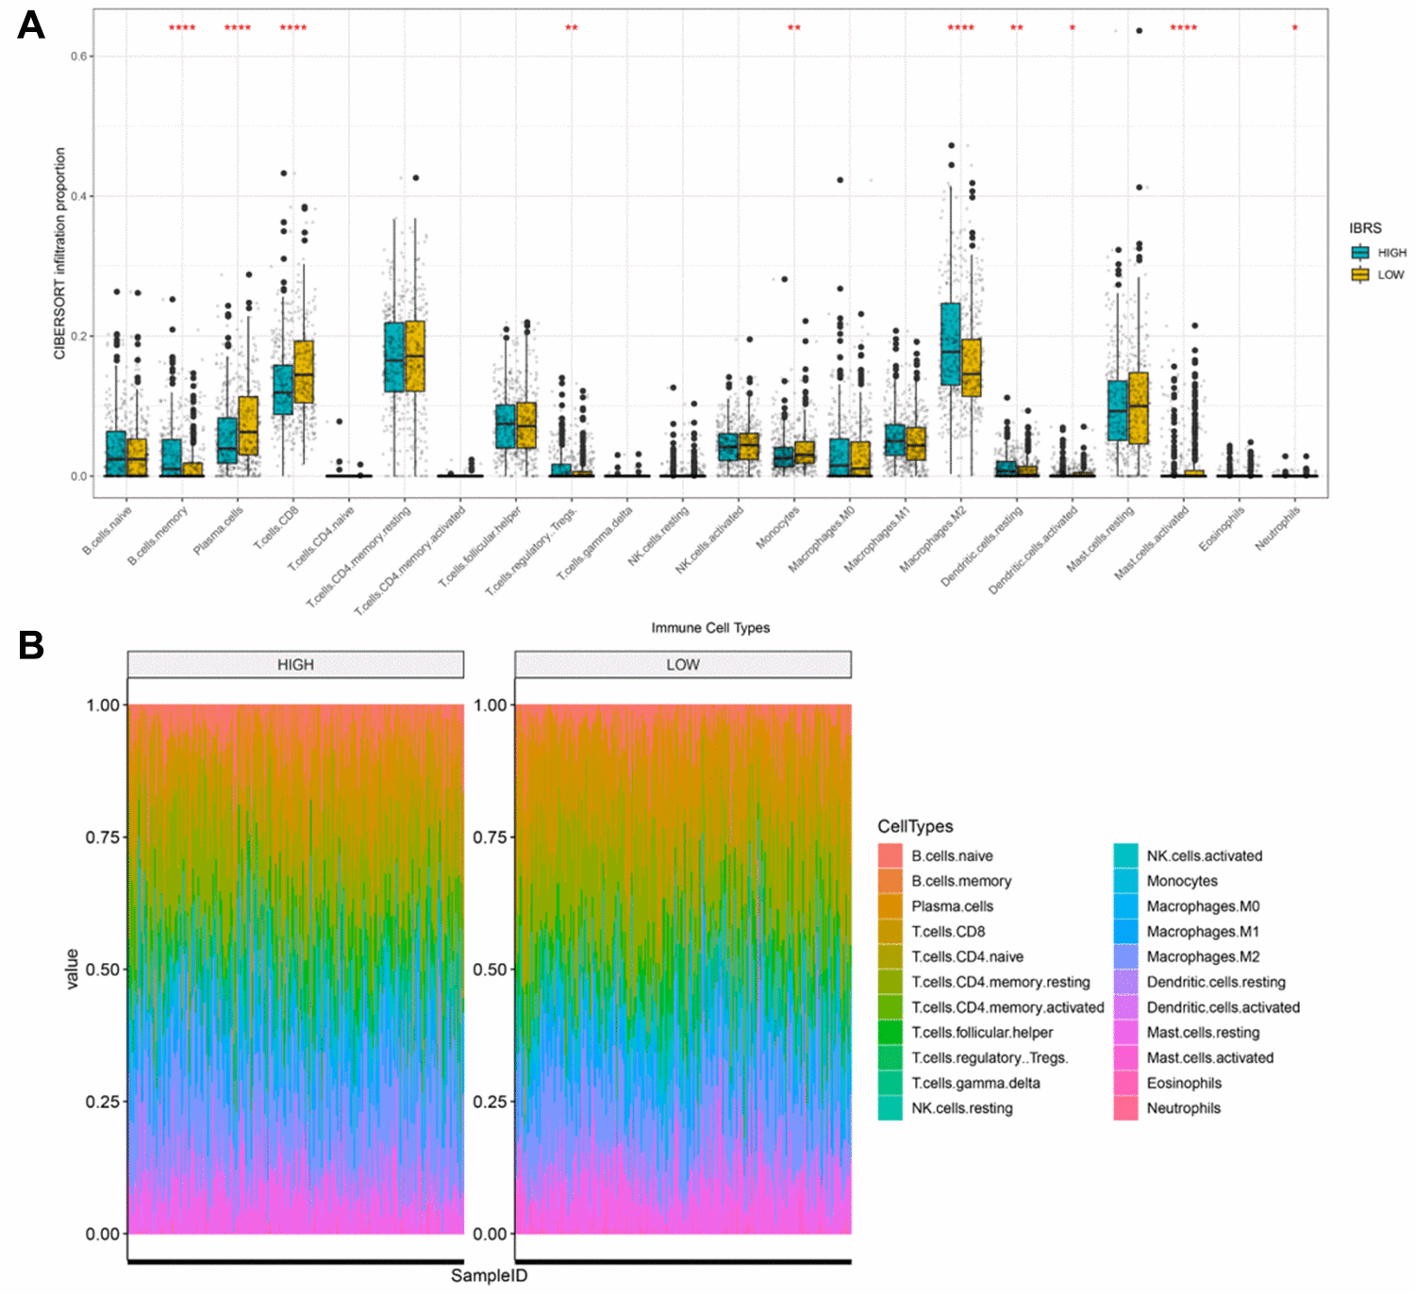
Task: Click the Plasma.cells x-axis label in panel A
Action: pos(218,530)
